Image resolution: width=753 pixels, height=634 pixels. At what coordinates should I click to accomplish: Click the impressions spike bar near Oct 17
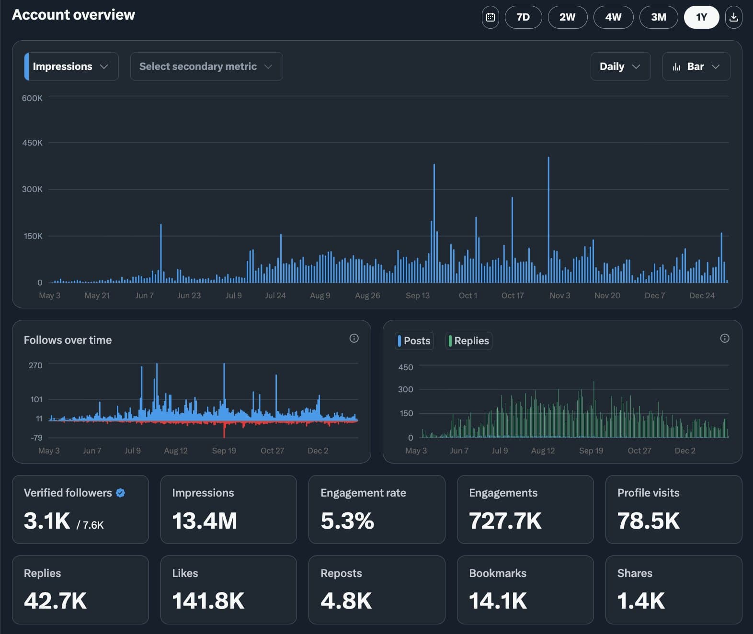pos(512,240)
